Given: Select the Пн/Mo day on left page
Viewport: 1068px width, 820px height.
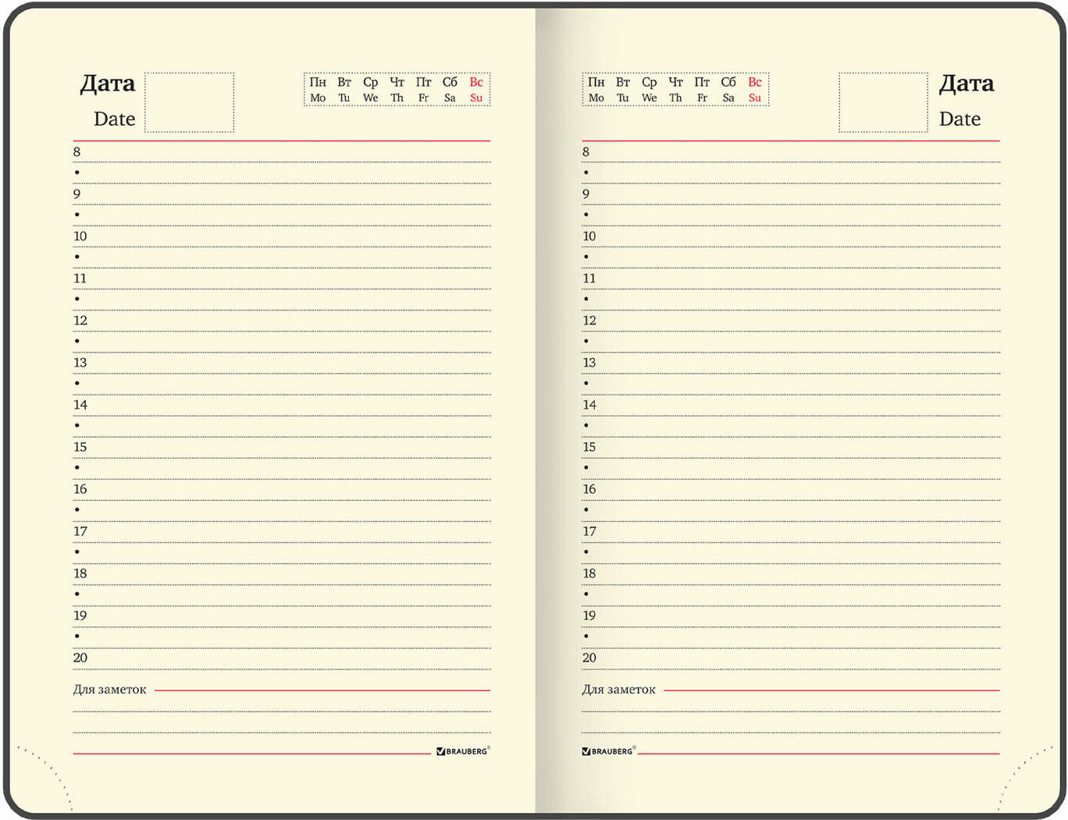Looking at the screenshot, I should point(318,90).
